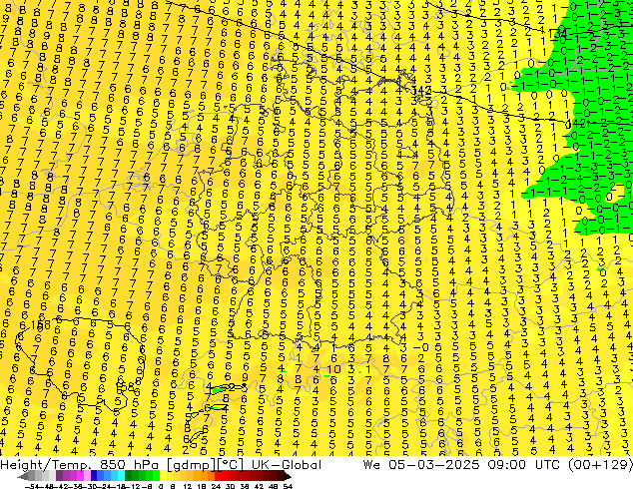Click the dark red swatch above 54
Viewport: 633px width, 489px height.
tap(281, 476)
